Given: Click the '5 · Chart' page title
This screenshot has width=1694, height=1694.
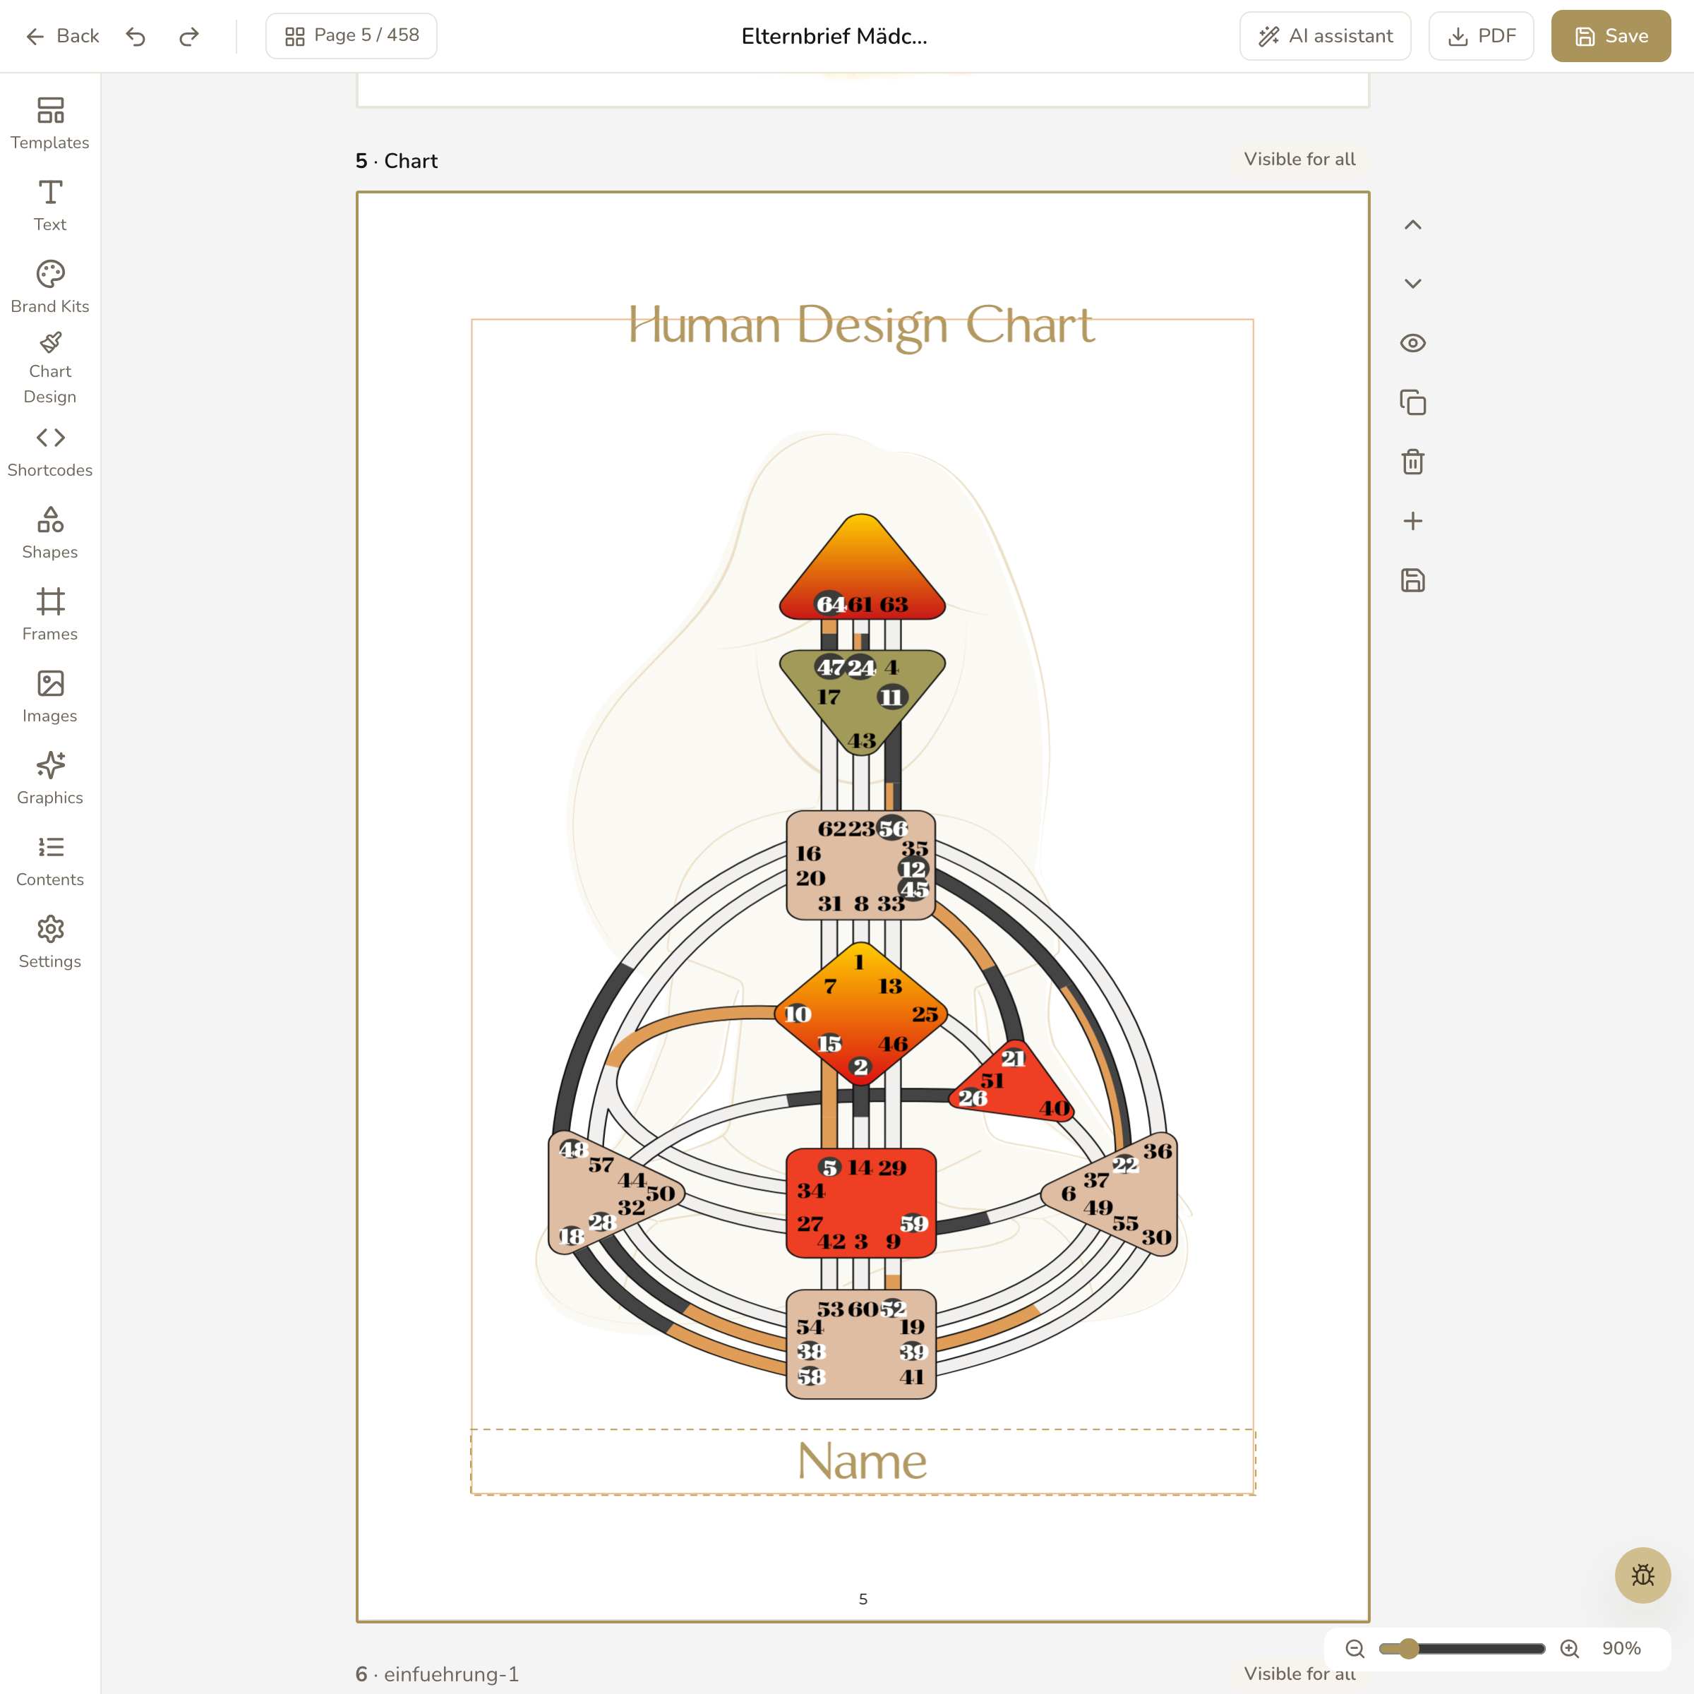Looking at the screenshot, I should 396,160.
